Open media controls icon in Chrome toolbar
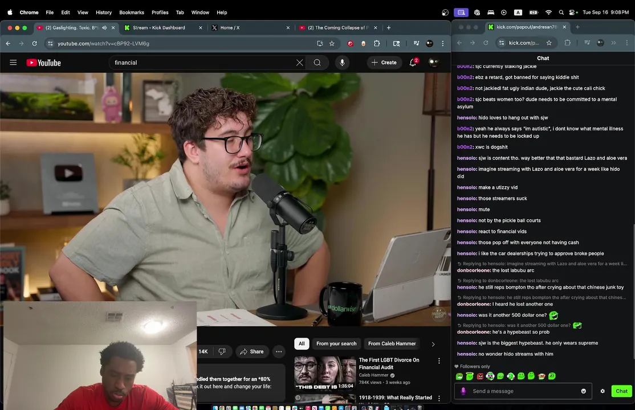 tap(416, 43)
